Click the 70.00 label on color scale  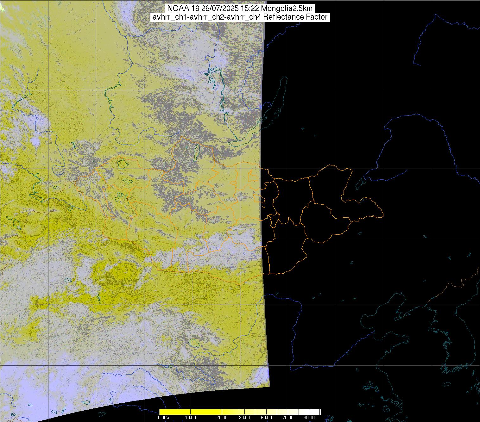click(287, 418)
